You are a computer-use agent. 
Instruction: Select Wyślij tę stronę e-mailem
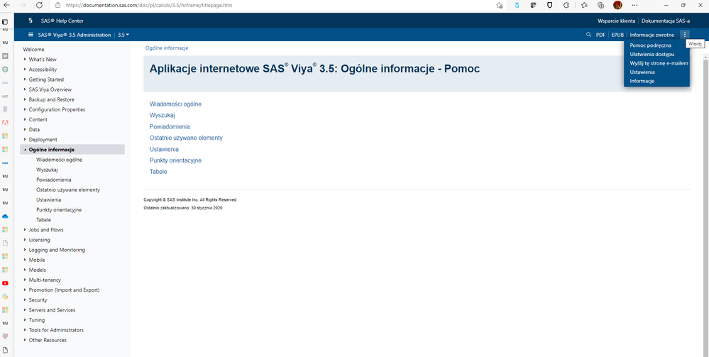click(659, 63)
